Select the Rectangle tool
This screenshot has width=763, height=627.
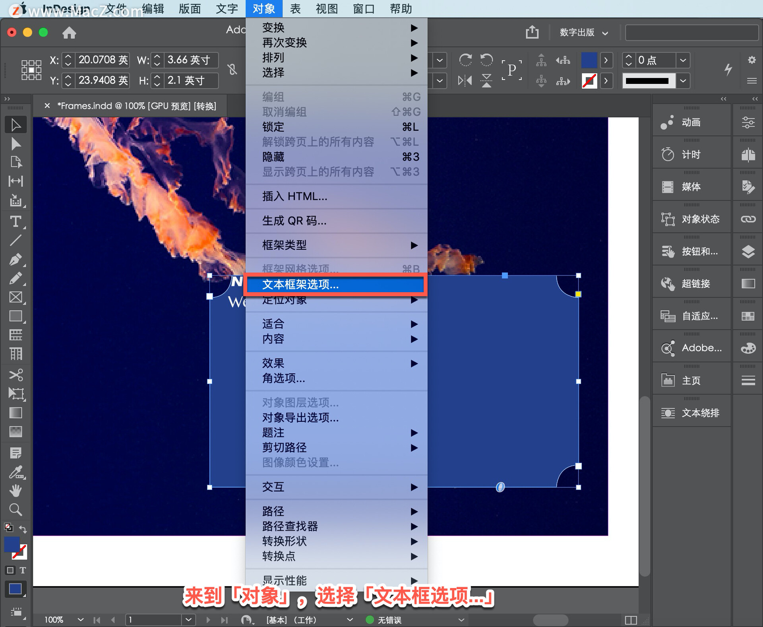[15, 316]
